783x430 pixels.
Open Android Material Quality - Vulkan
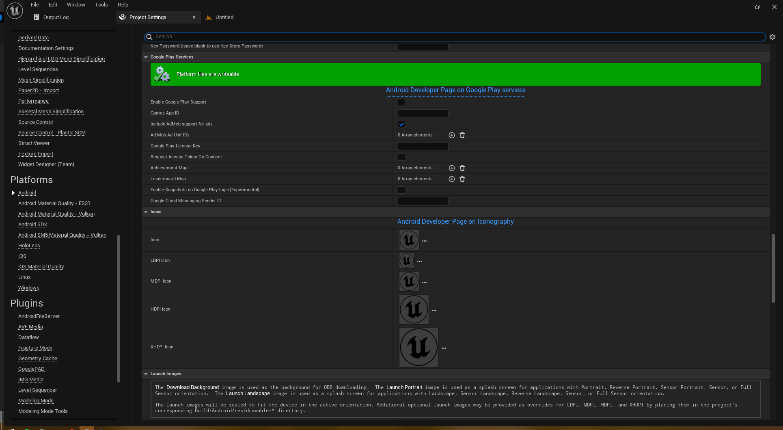[56, 214]
